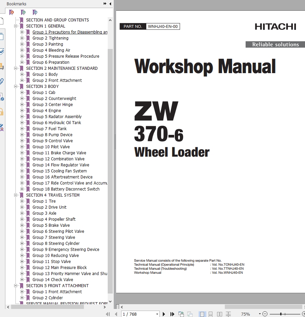Click the document horizontal scrollbar thumb
This screenshot has width=305, height=317.
(x=263, y=307)
